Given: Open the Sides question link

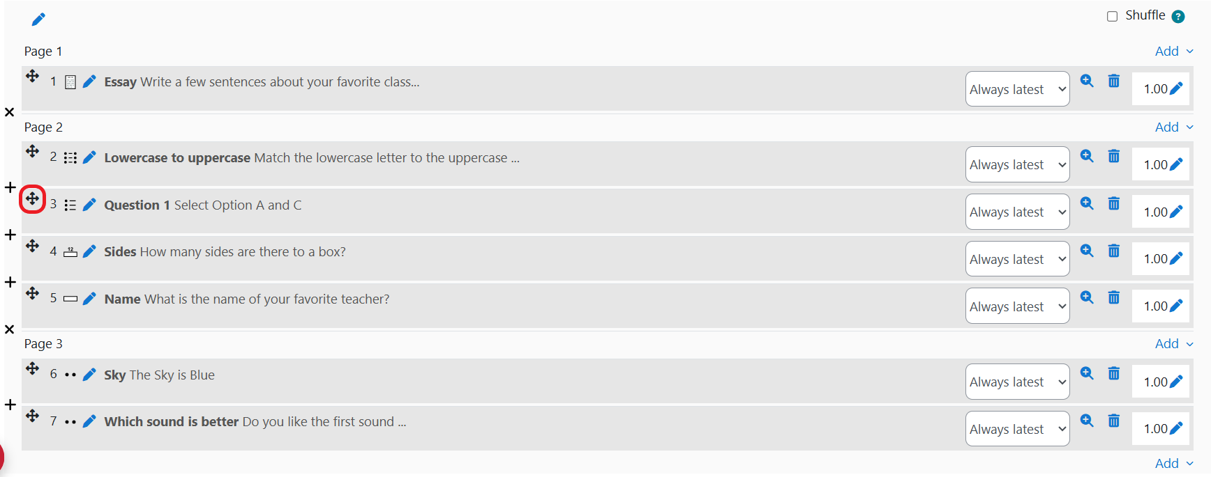Looking at the screenshot, I should pos(225,252).
